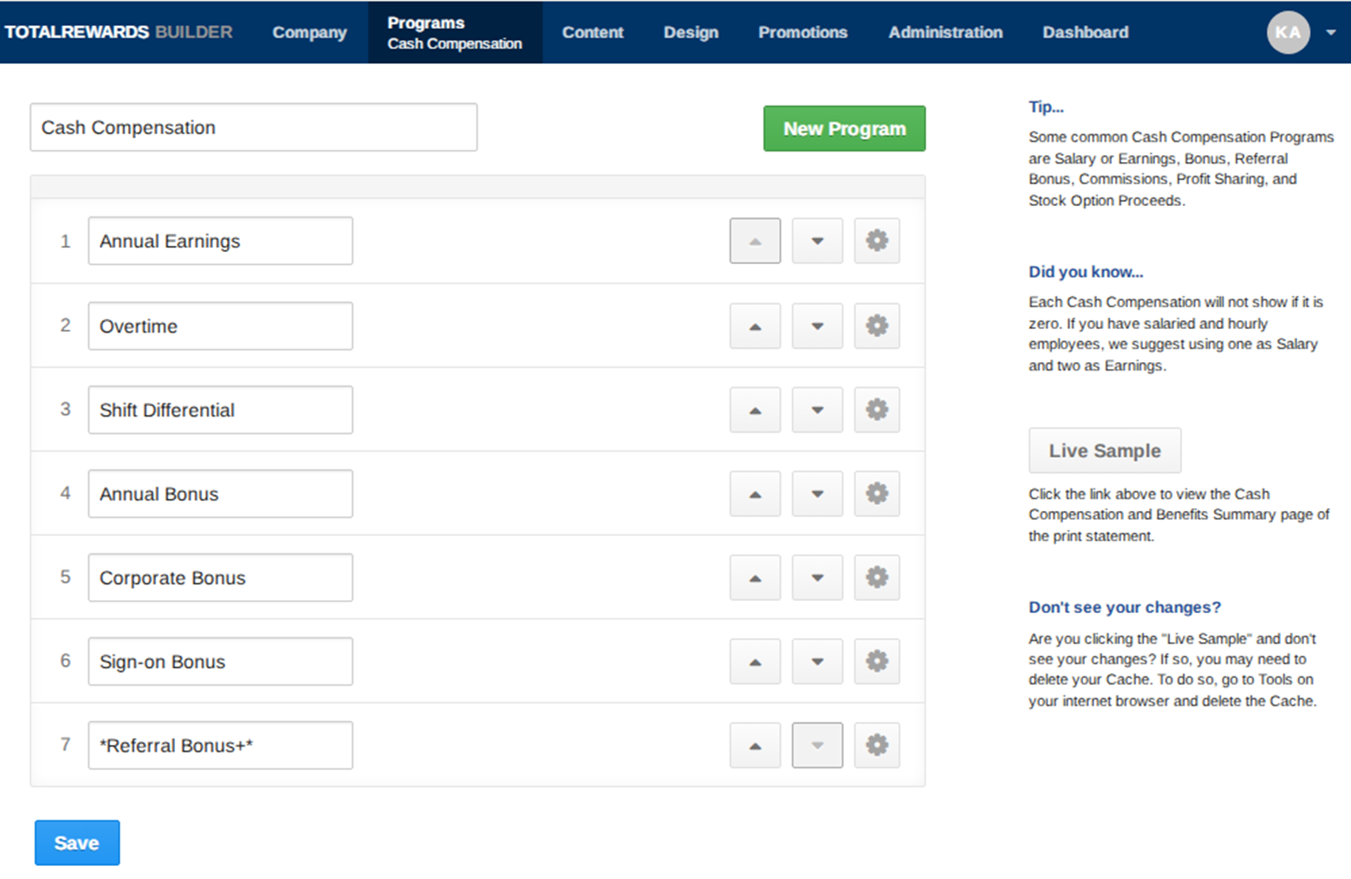The image size is (1351, 879).
Task: Edit the Sign-on Bonus name field
Action: 220,662
